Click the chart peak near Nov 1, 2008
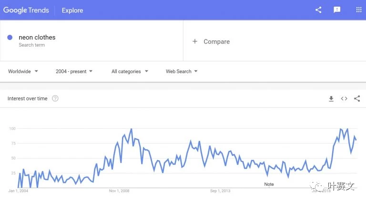Viewport: 366px width, 202px height. coord(131,129)
